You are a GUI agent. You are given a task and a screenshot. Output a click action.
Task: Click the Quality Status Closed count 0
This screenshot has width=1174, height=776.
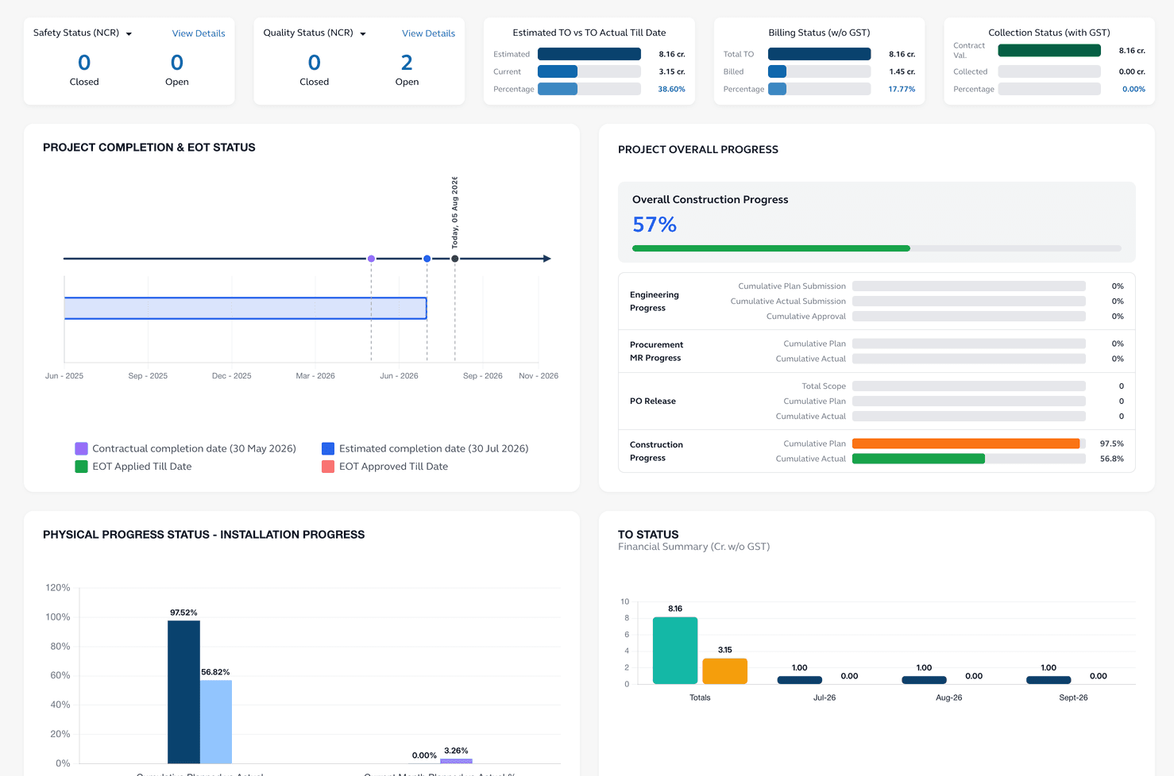(315, 63)
